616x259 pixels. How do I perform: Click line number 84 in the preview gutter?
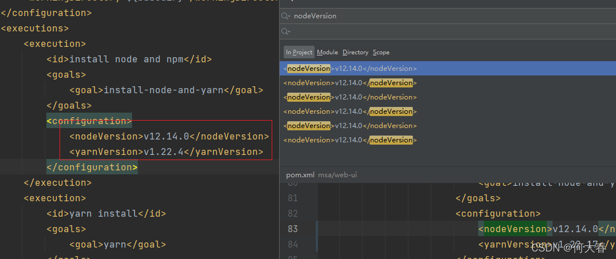tap(293, 245)
